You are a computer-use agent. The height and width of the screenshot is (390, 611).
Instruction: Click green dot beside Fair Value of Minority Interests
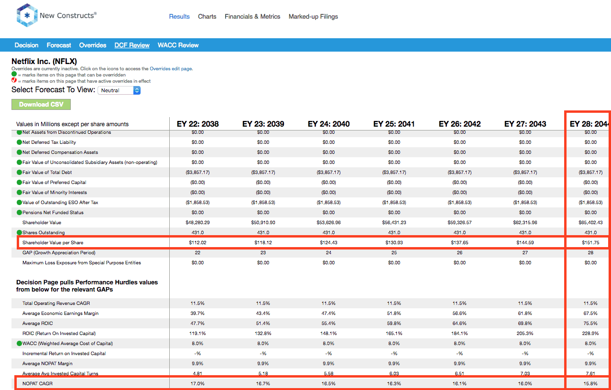point(20,193)
